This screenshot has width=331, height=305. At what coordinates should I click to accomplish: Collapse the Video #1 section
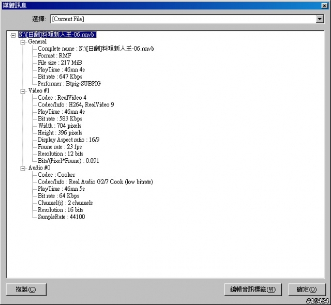(23, 91)
